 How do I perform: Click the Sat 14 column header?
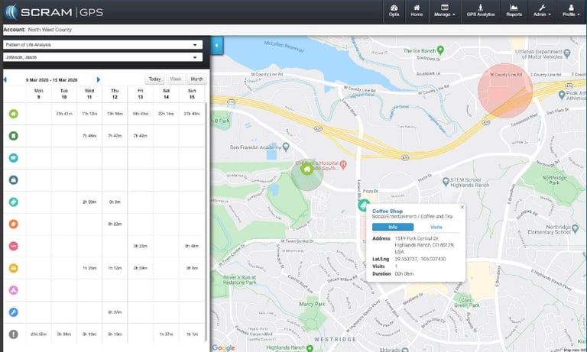pyautogui.click(x=166, y=94)
